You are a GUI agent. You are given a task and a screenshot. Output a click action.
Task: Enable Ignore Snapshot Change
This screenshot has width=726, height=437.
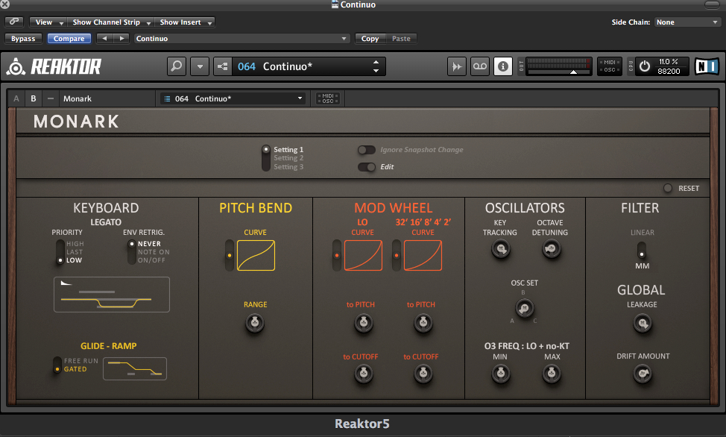367,150
